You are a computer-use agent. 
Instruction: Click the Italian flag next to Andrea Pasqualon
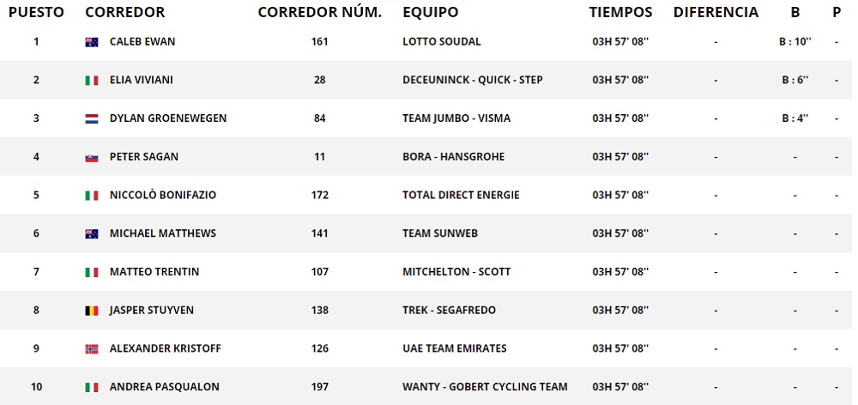[92, 387]
